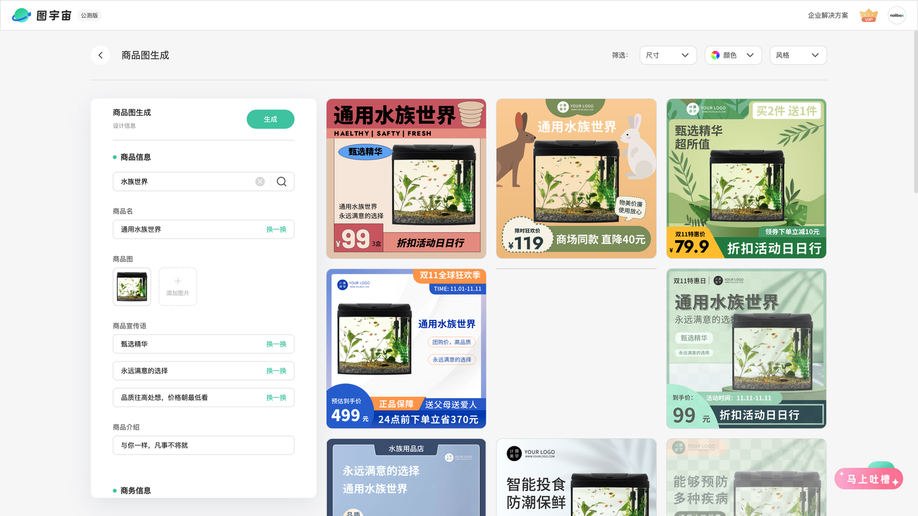Open the 能够预防多种疾病 template
This screenshot has width=918, height=516.
tap(746, 477)
